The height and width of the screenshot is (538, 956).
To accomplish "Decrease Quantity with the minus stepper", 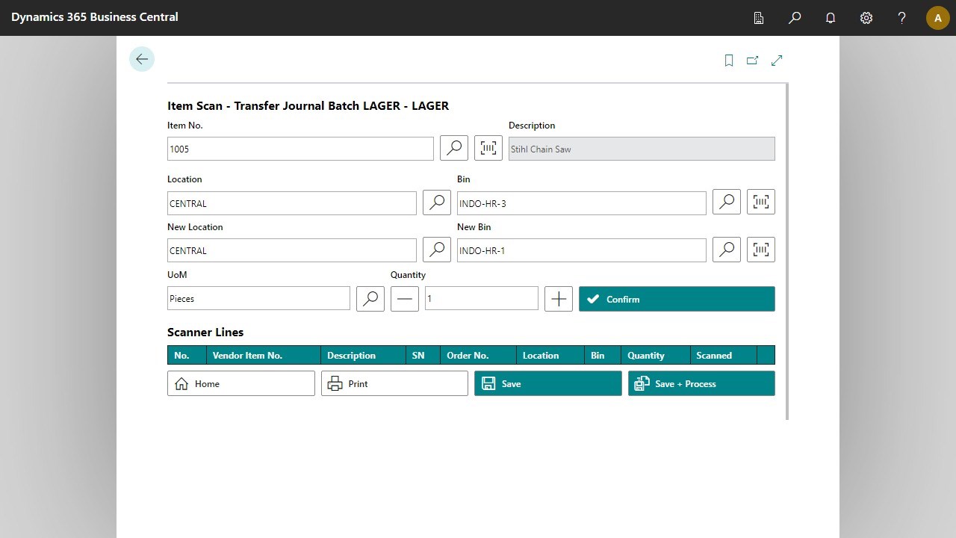I will coord(404,298).
